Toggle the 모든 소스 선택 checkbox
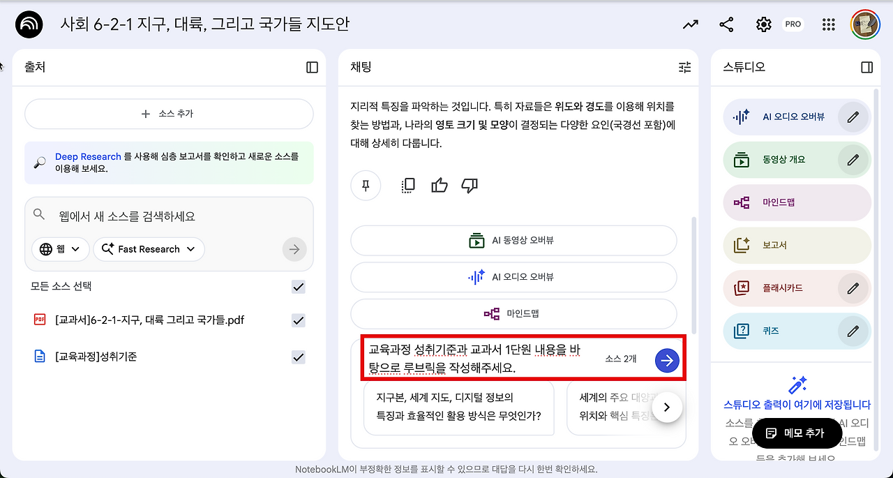The height and width of the screenshot is (478, 893). coord(299,287)
